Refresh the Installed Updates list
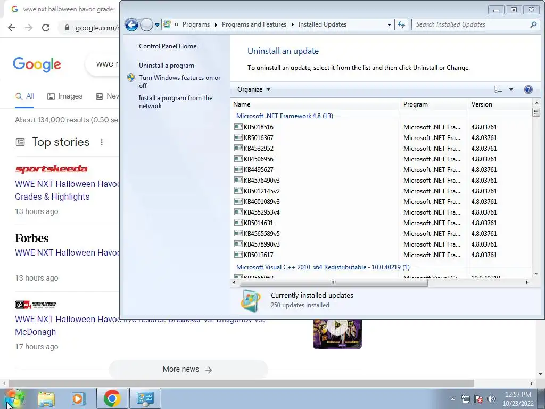545x409 pixels. point(401,24)
